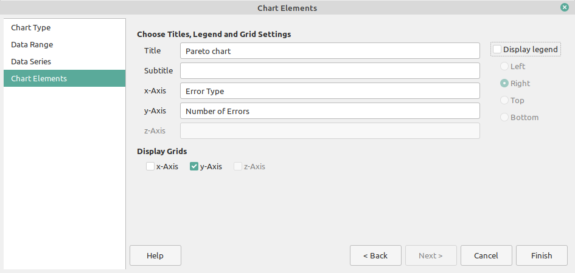The width and height of the screenshot is (575, 273).
Task: Click the Title field containing Pareto chart
Action: (330, 51)
